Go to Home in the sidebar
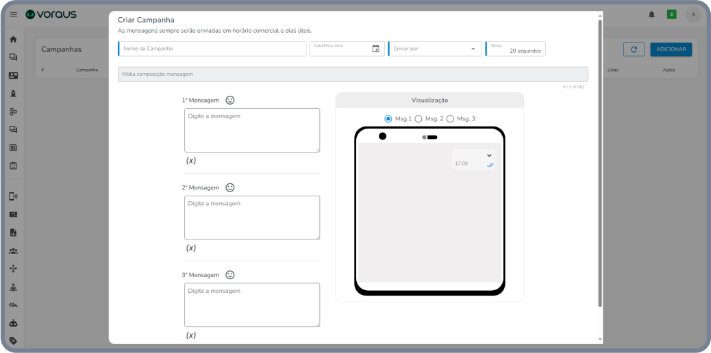This screenshot has width=711, height=353. point(13,39)
